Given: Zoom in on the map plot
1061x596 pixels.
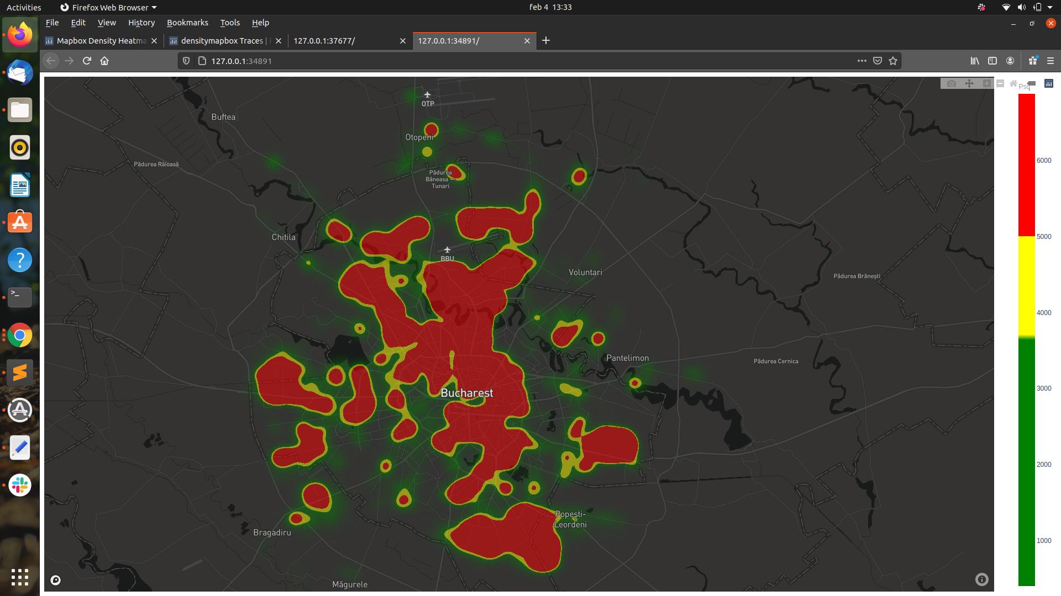Looking at the screenshot, I should pyautogui.click(x=986, y=83).
